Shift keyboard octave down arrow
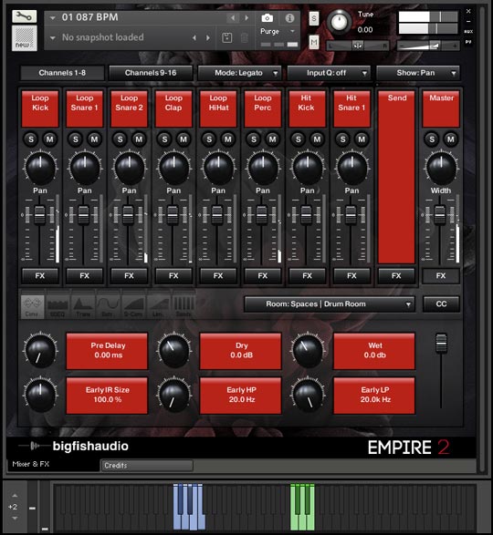This screenshot has height=535, width=493. [x=15, y=519]
